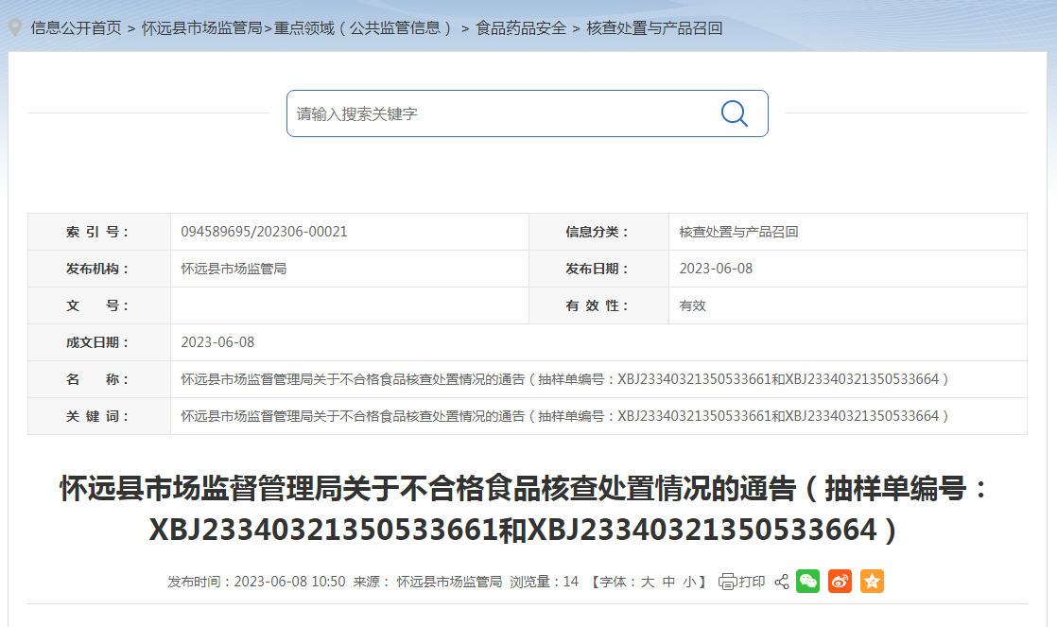Screen dimensions: 1057x627
Task: Click the title text in 名称 row
Action: click(565, 379)
